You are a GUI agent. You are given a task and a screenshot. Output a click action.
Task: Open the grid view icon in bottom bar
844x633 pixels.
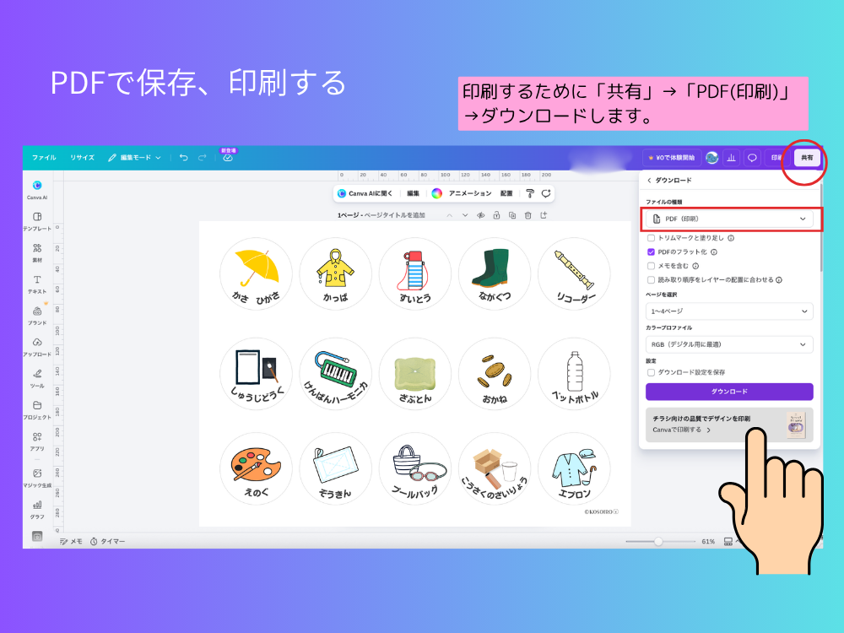point(728,542)
